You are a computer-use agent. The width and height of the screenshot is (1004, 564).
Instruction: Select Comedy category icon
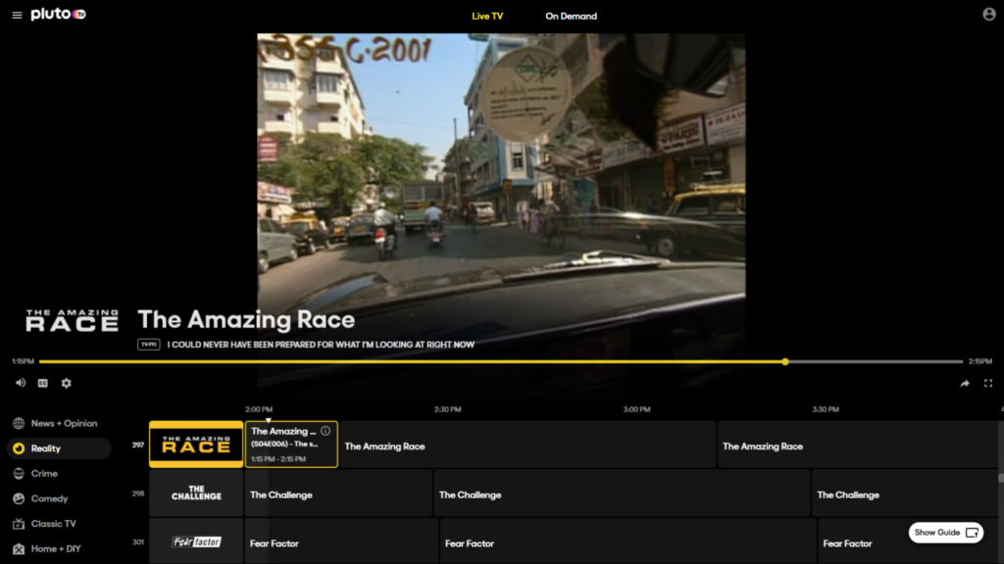[x=19, y=498]
